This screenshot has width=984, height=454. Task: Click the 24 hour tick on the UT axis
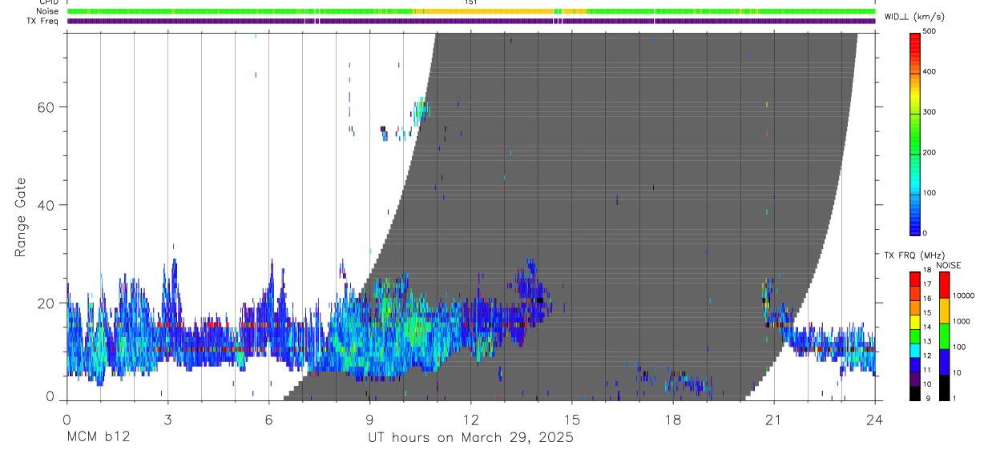tap(874, 418)
